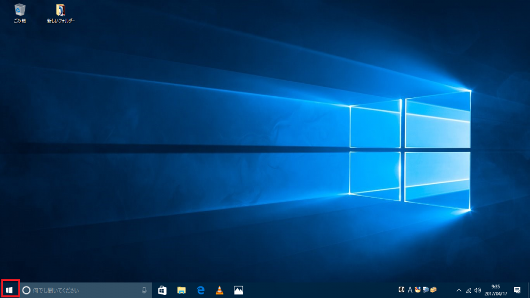Open the ごみ箱 Recycle Bin

coord(20,11)
